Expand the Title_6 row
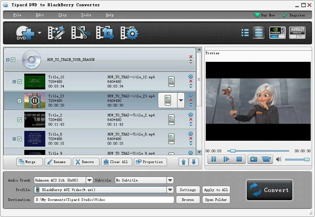This screenshot has width=315, height=217. (14, 139)
